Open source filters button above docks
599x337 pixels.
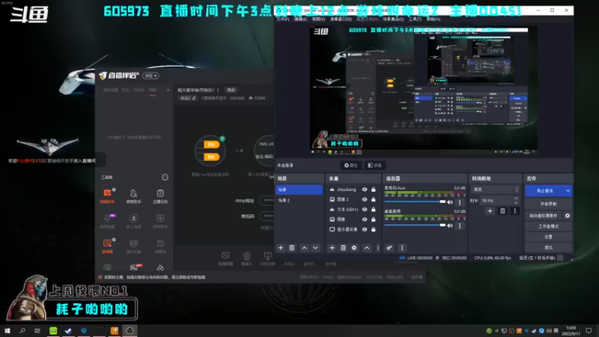click(x=374, y=166)
